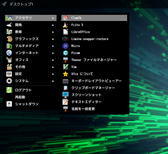Click the star icon for Xfce について
Image resolution: width=168 pixels, height=154 pixels.
click(x=66, y=74)
